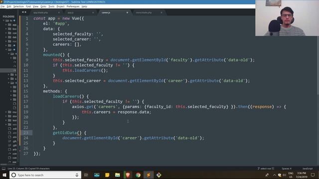Open the Find menu
This screenshot has height=179, width=319.
point(28,6)
